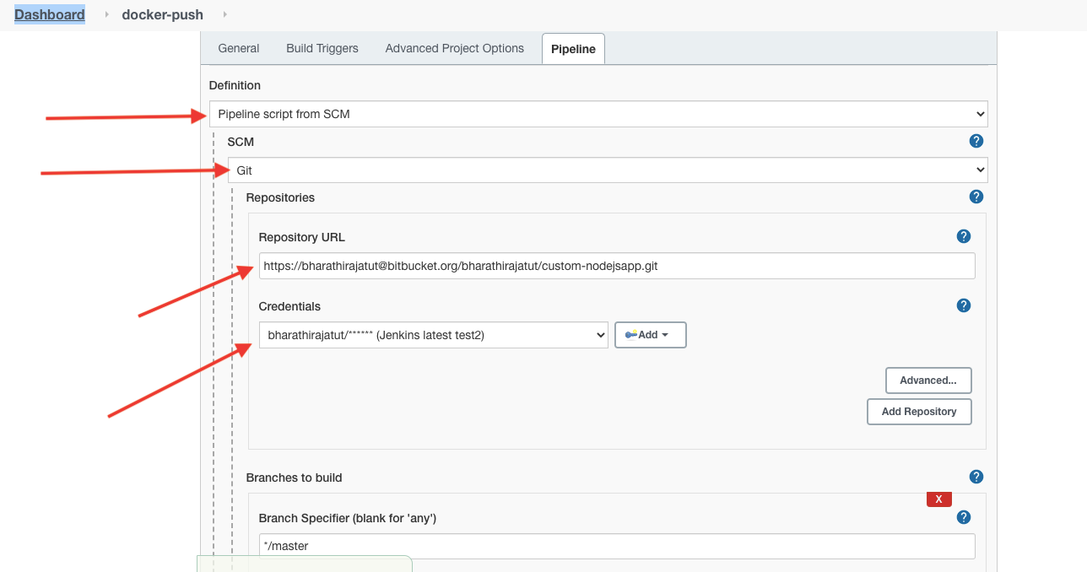
Task: Open help for Branches to build
Action: 976,477
